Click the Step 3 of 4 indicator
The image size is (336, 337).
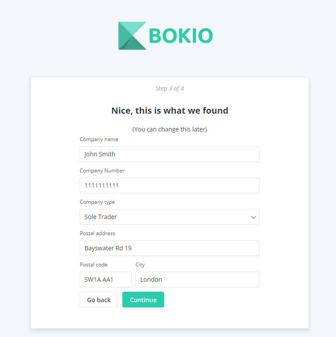(170, 88)
